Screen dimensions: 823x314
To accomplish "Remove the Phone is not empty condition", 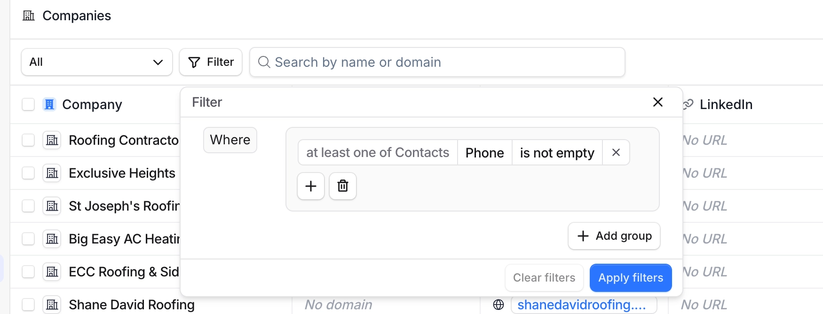I will coord(616,152).
